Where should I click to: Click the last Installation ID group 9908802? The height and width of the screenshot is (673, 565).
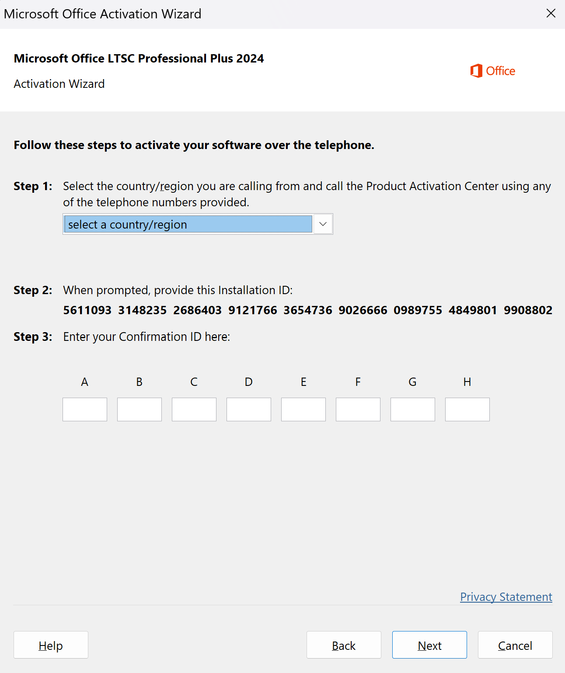528,310
